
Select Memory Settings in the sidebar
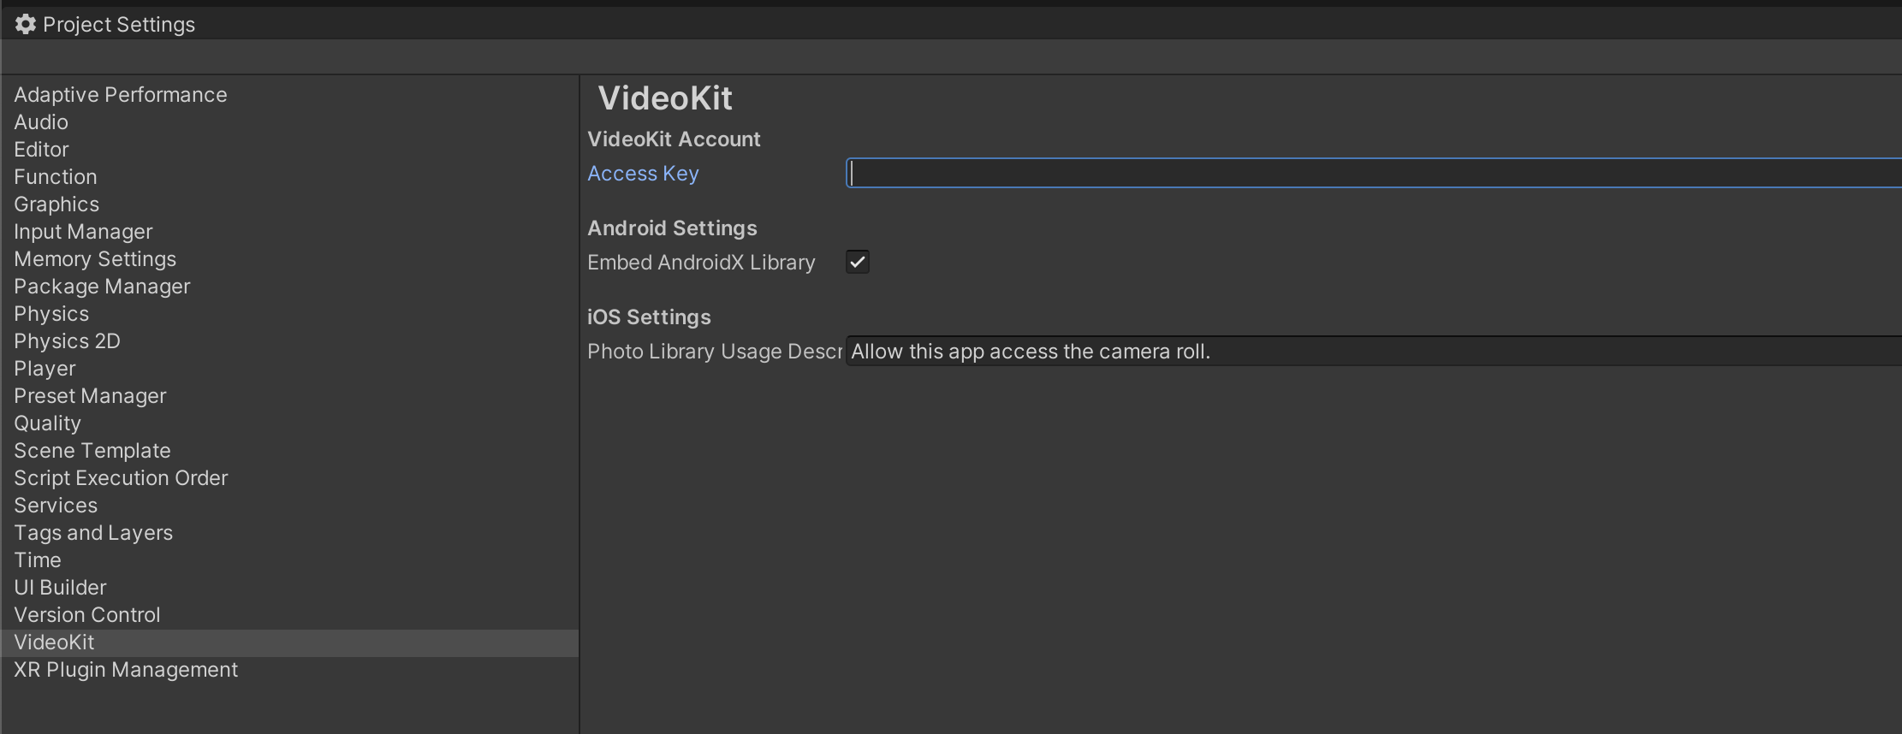point(290,259)
